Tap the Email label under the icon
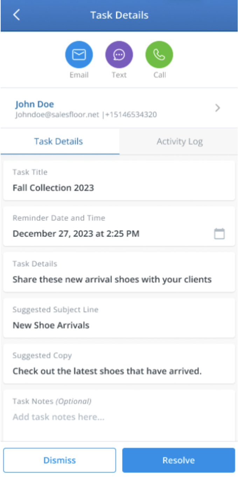Viewport: 238px width, 478px height. (79, 75)
